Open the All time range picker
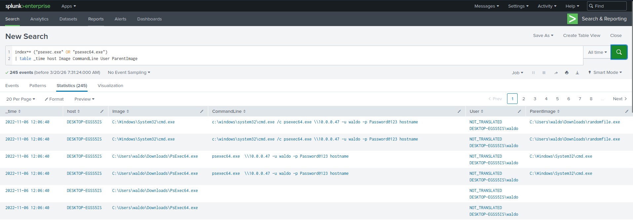The height and width of the screenshot is (220, 633). [x=597, y=52]
